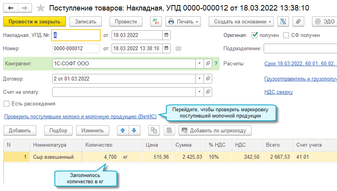
Task: Click Добавить to add a row
Action: tap(20, 130)
